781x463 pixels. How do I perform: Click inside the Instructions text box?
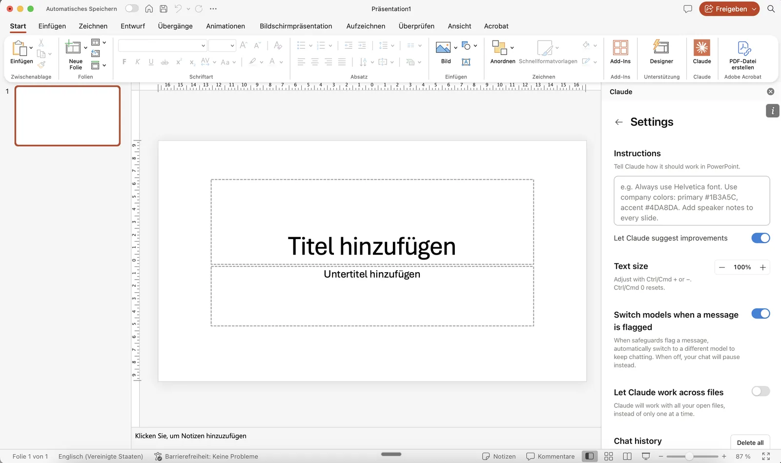point(692,201)
